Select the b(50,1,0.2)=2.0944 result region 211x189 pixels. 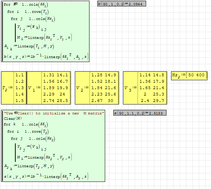(x=122, y=4)
